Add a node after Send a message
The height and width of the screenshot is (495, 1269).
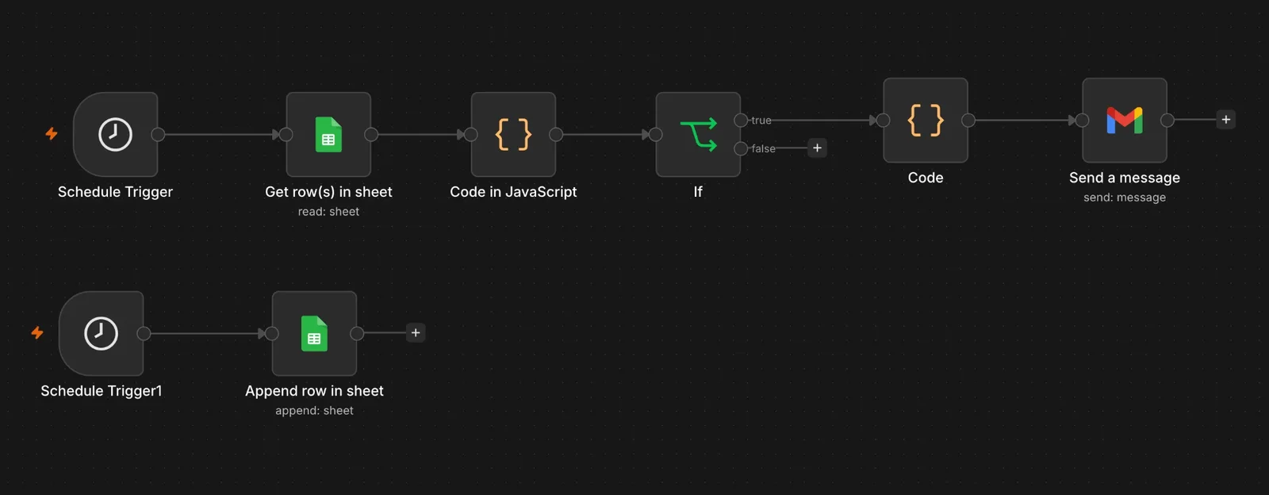(1225, 119)
